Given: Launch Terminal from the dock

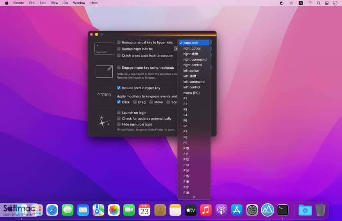Looking at the screenshot, I should pos(283,210).
